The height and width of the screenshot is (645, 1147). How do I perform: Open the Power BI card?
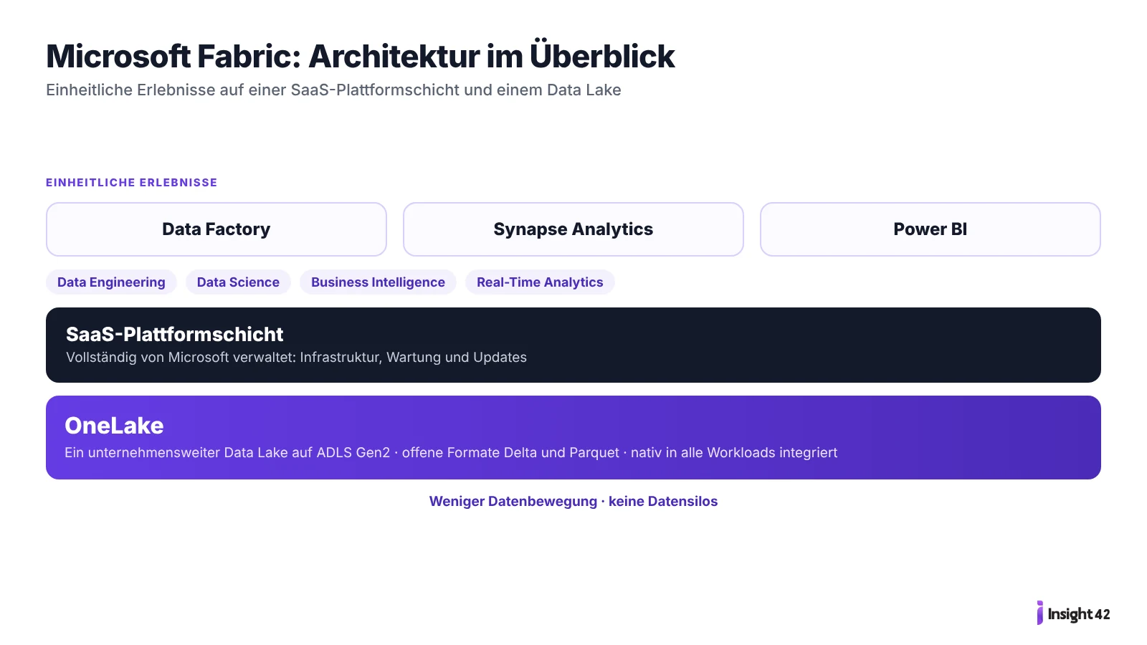click(931, 229)
